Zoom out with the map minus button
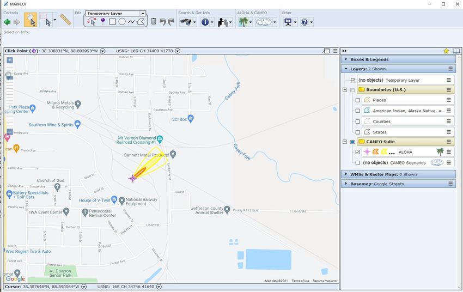 tap(10, 132)
